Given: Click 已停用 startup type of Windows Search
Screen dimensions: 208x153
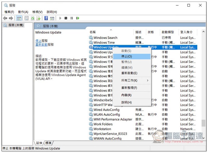Looking at the screenshot, I should 166,38.
